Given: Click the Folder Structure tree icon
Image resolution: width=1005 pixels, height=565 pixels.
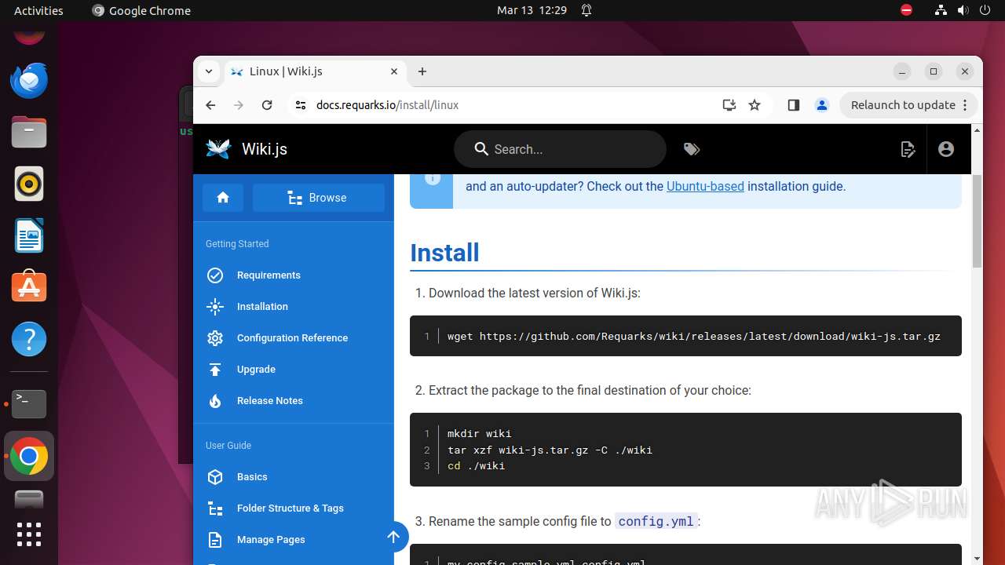Looking at the screenshot, I should point(215,508).
